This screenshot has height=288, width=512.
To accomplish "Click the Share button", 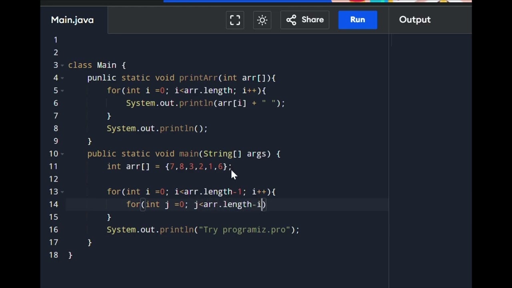I will (305, 20).
